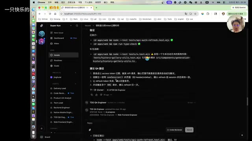Select Issues in the sidebar
This screenshot has width=252, height=141.
pyautogui.click(x=63, y=55)
